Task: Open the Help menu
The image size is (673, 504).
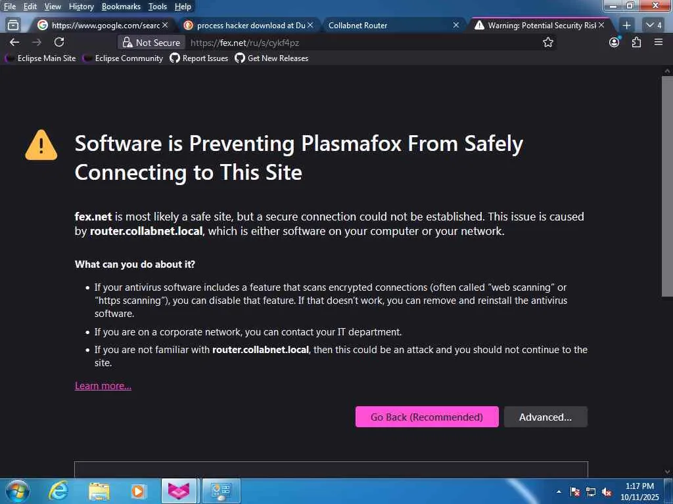Action: 183,7
